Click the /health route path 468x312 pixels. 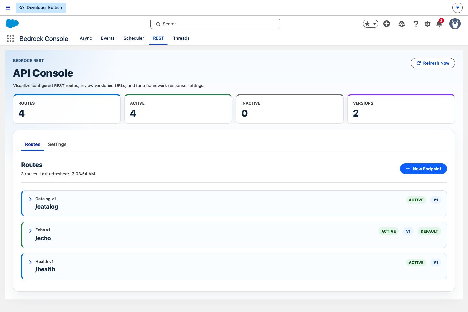click(45, 269)
